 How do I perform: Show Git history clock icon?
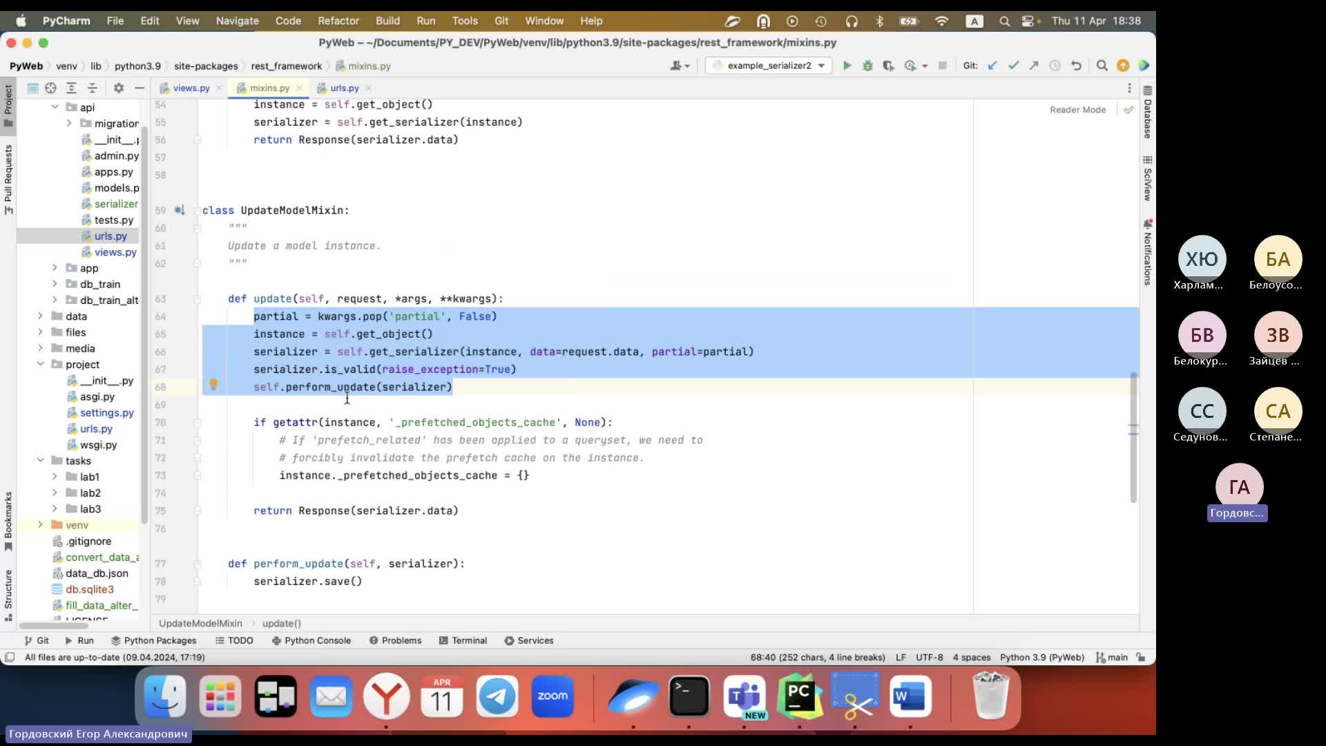tap(1055, 66)
